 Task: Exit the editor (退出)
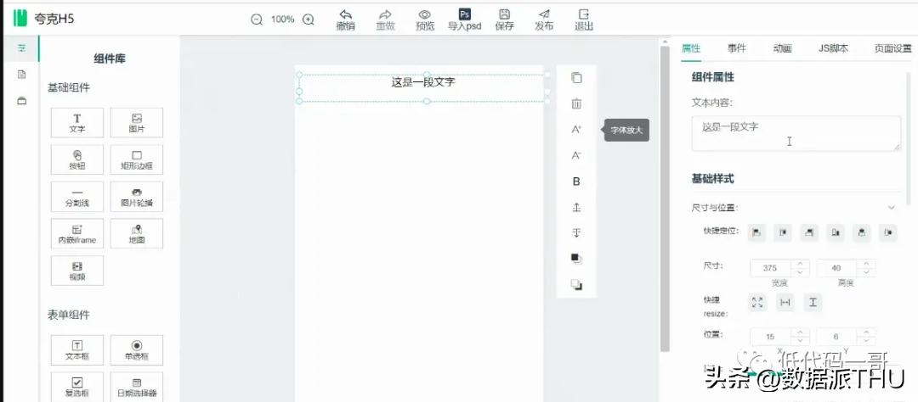[584, 20]
